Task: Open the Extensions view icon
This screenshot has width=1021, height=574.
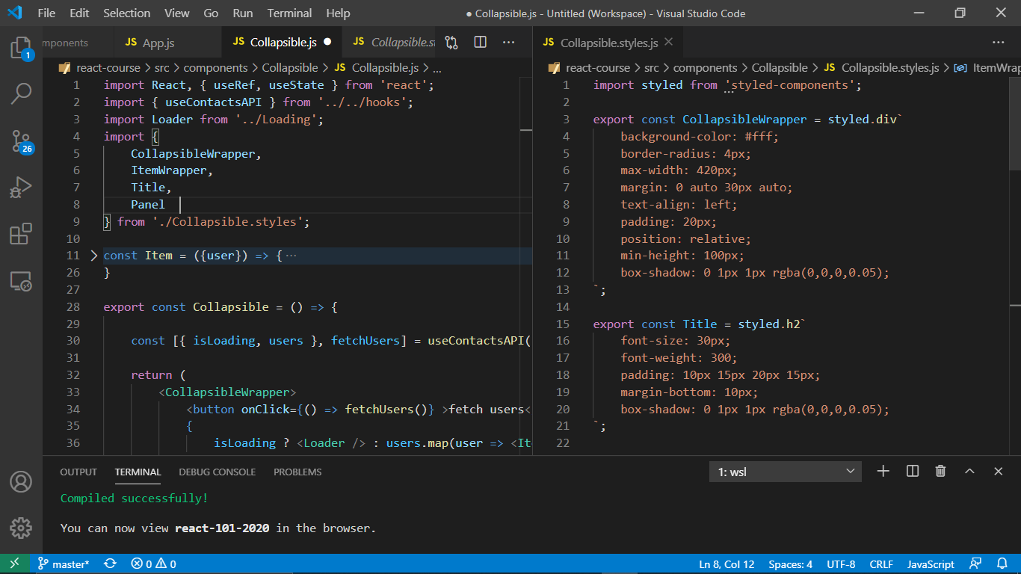Action: pos(21,234)
